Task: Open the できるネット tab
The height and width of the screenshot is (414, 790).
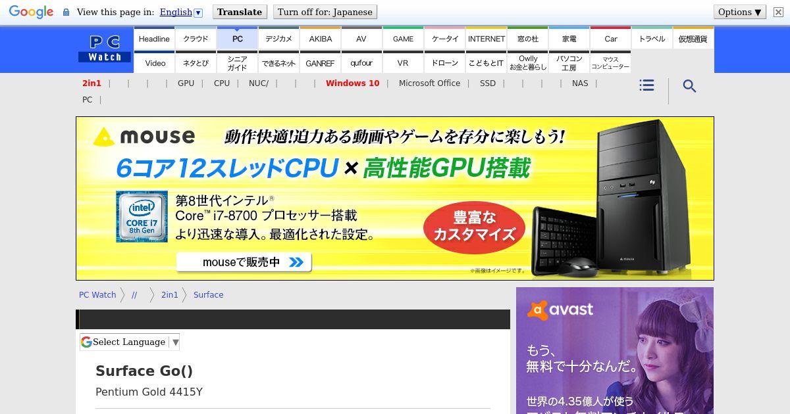Action: point(278,62)
